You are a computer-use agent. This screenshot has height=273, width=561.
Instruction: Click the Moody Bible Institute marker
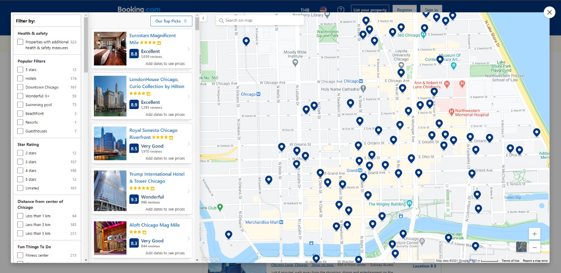pos(295,63)
